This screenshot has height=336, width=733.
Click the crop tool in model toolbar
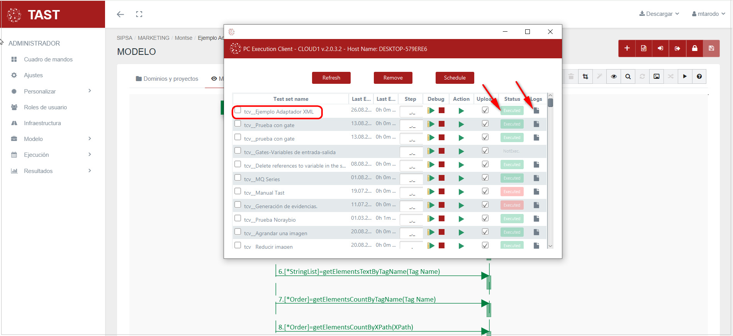coord(585,76)
